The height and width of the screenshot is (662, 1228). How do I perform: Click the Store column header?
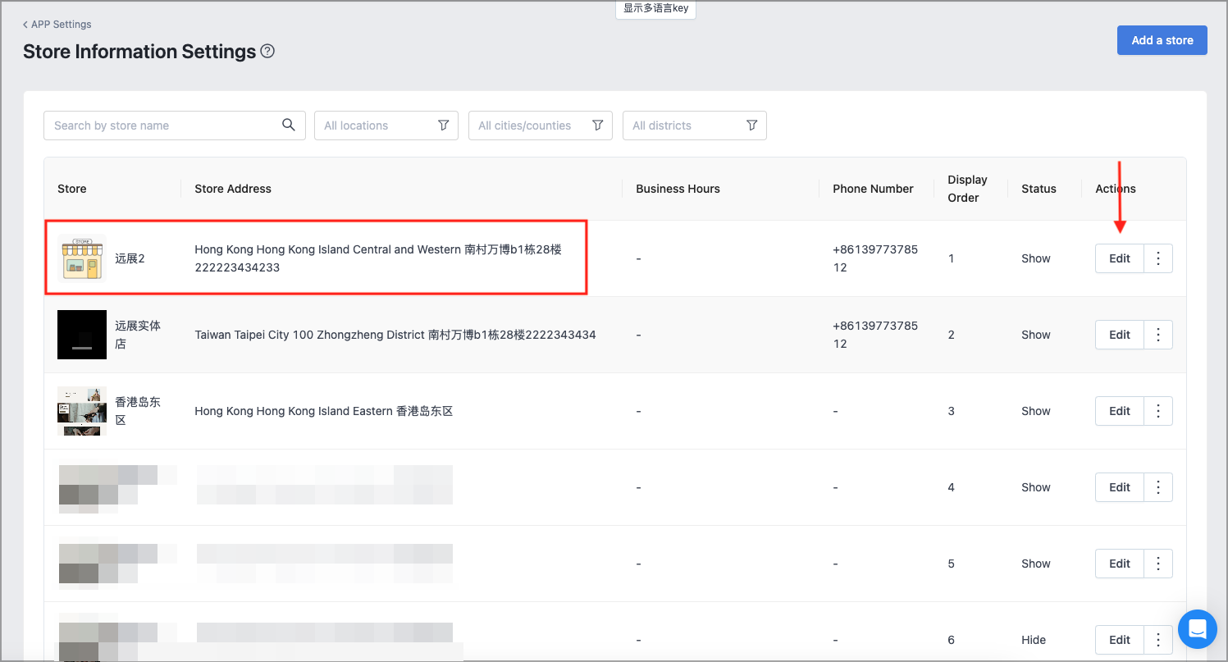[71, 189]
